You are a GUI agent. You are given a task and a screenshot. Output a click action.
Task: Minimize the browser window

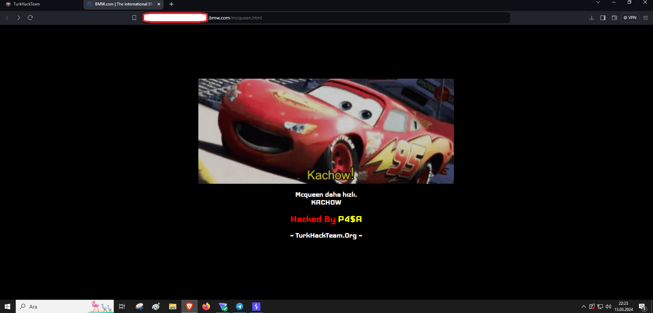(614, 2)
